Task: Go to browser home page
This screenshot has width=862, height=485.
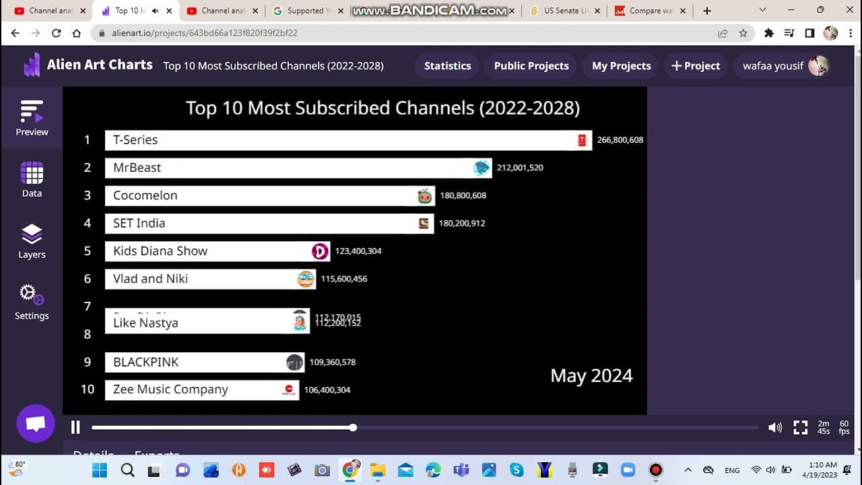Action: pyautogui.click(x=77, y=33)
